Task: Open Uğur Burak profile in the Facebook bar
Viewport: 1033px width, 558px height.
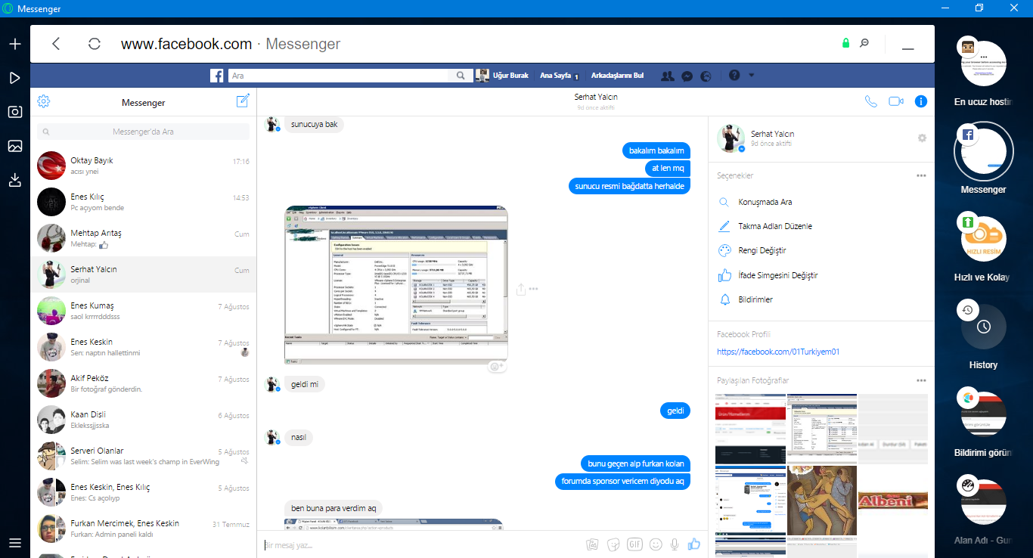Action: point(502,76)
